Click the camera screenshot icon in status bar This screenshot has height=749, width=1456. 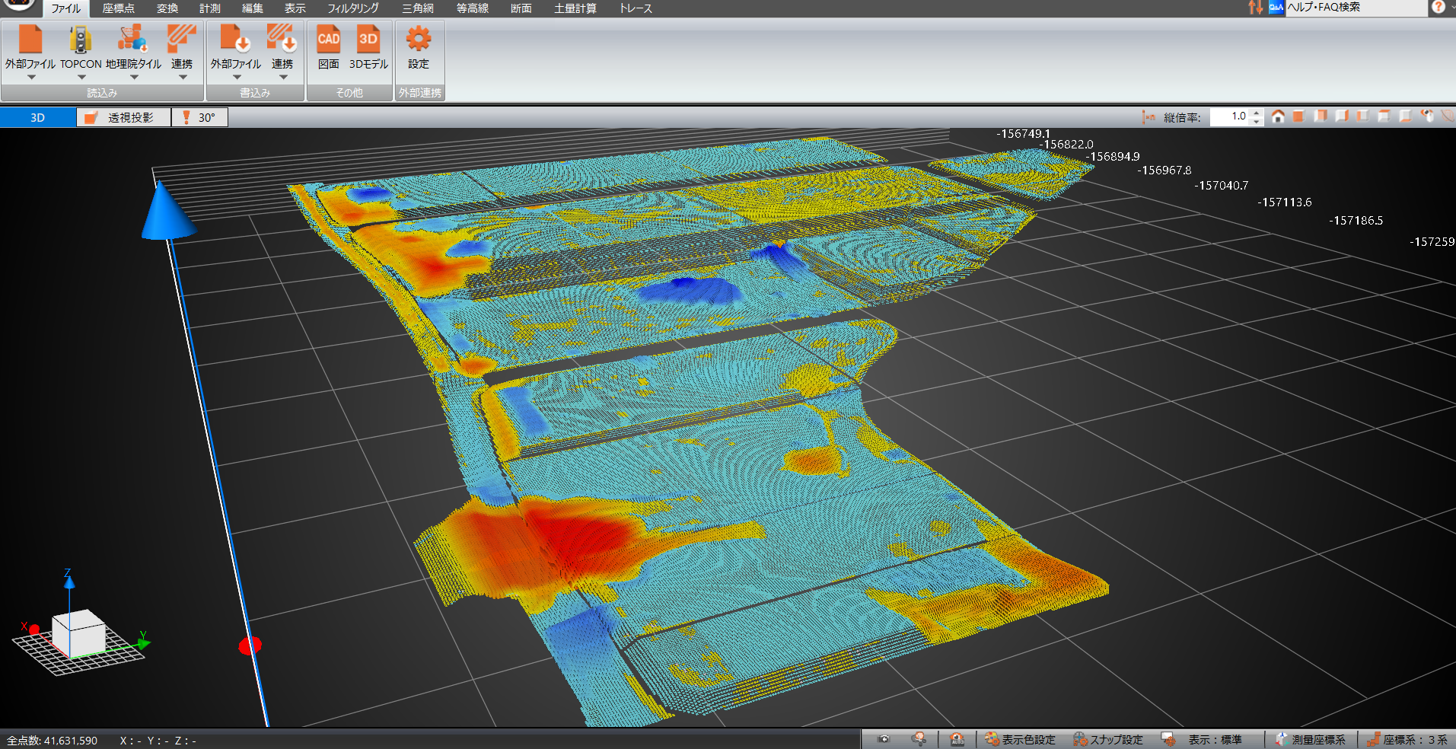[x=884, y=739]
